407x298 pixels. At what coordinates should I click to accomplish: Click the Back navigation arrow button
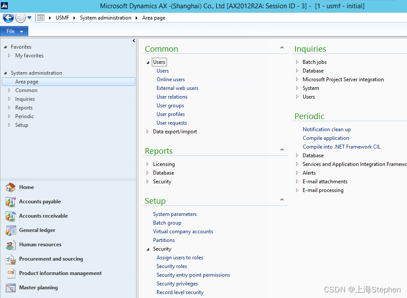8,18
